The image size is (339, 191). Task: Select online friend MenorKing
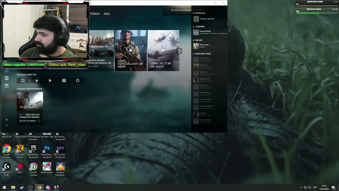[x=209, y=46]
